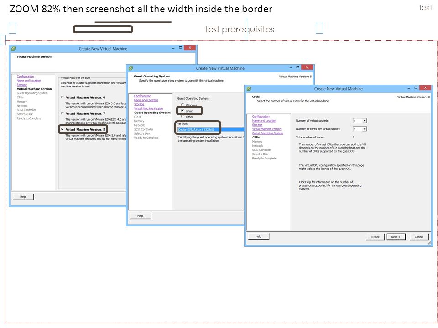Open Storage step in Guest Operating System window
The image size is (438, 328).
[139, 104]
